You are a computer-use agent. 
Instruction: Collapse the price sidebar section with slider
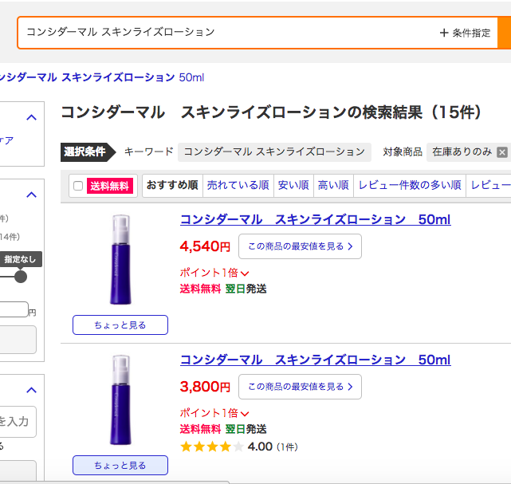31,195
